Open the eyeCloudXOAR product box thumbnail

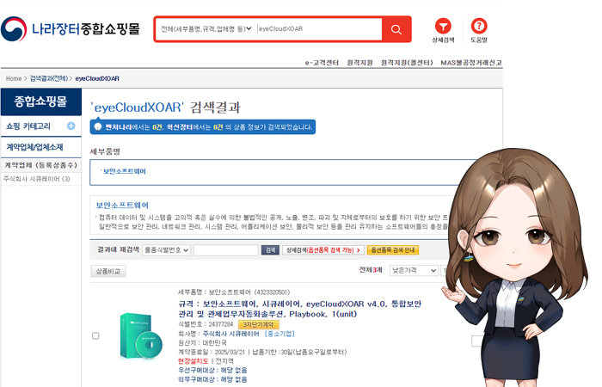click(141, 336)
